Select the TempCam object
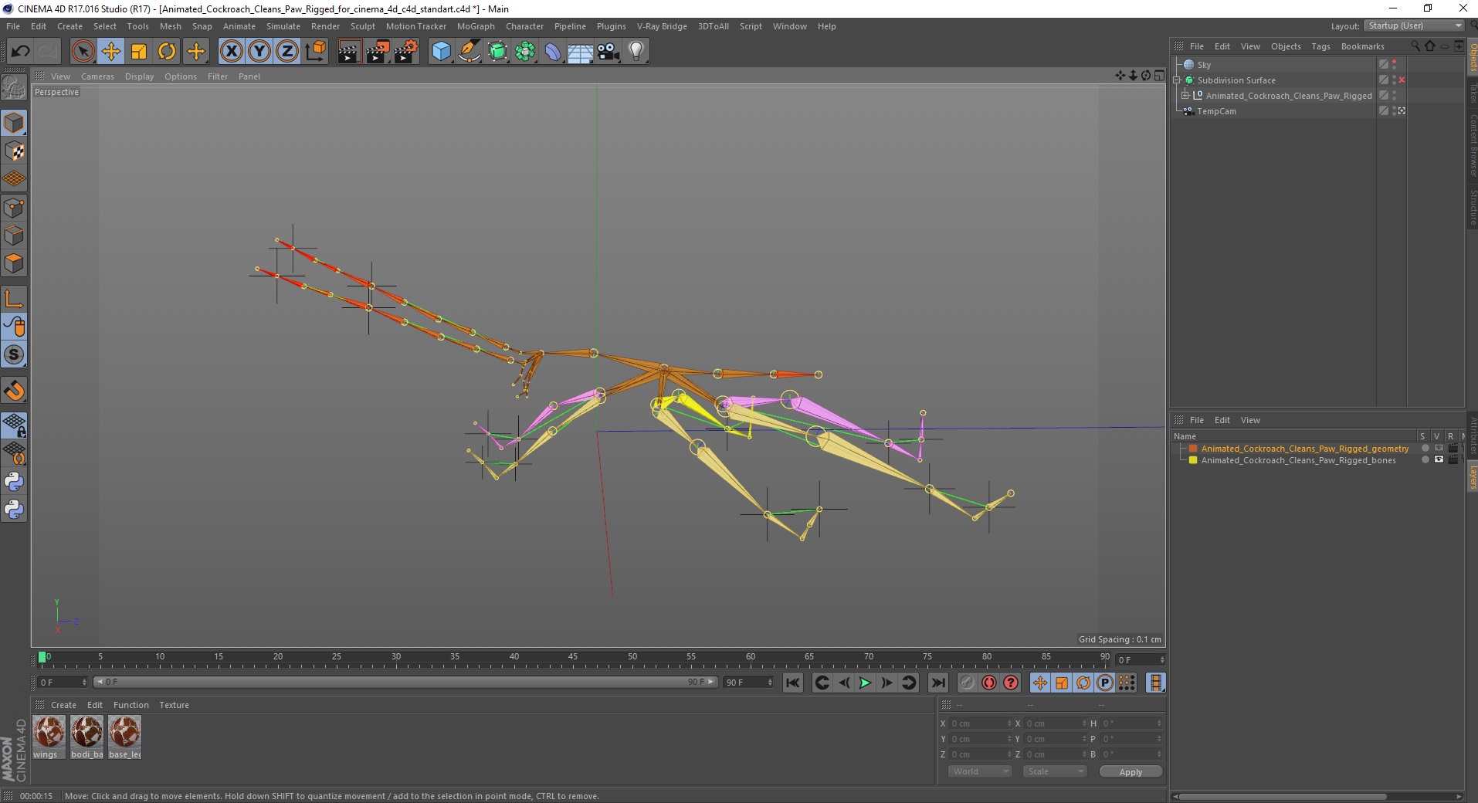 click(x=1216, y=111)
